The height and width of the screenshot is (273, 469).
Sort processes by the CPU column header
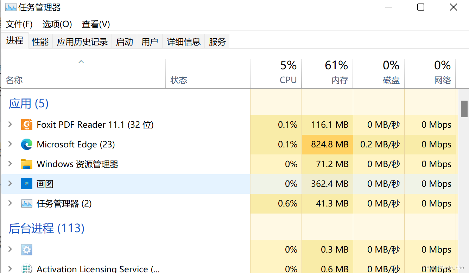click(288, 80)
